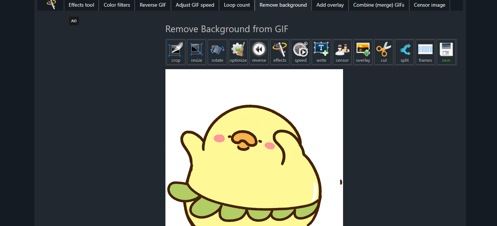This screenshot has height=226, width=497.
Task: Open the resize tool
Action: tap(197, 52)
